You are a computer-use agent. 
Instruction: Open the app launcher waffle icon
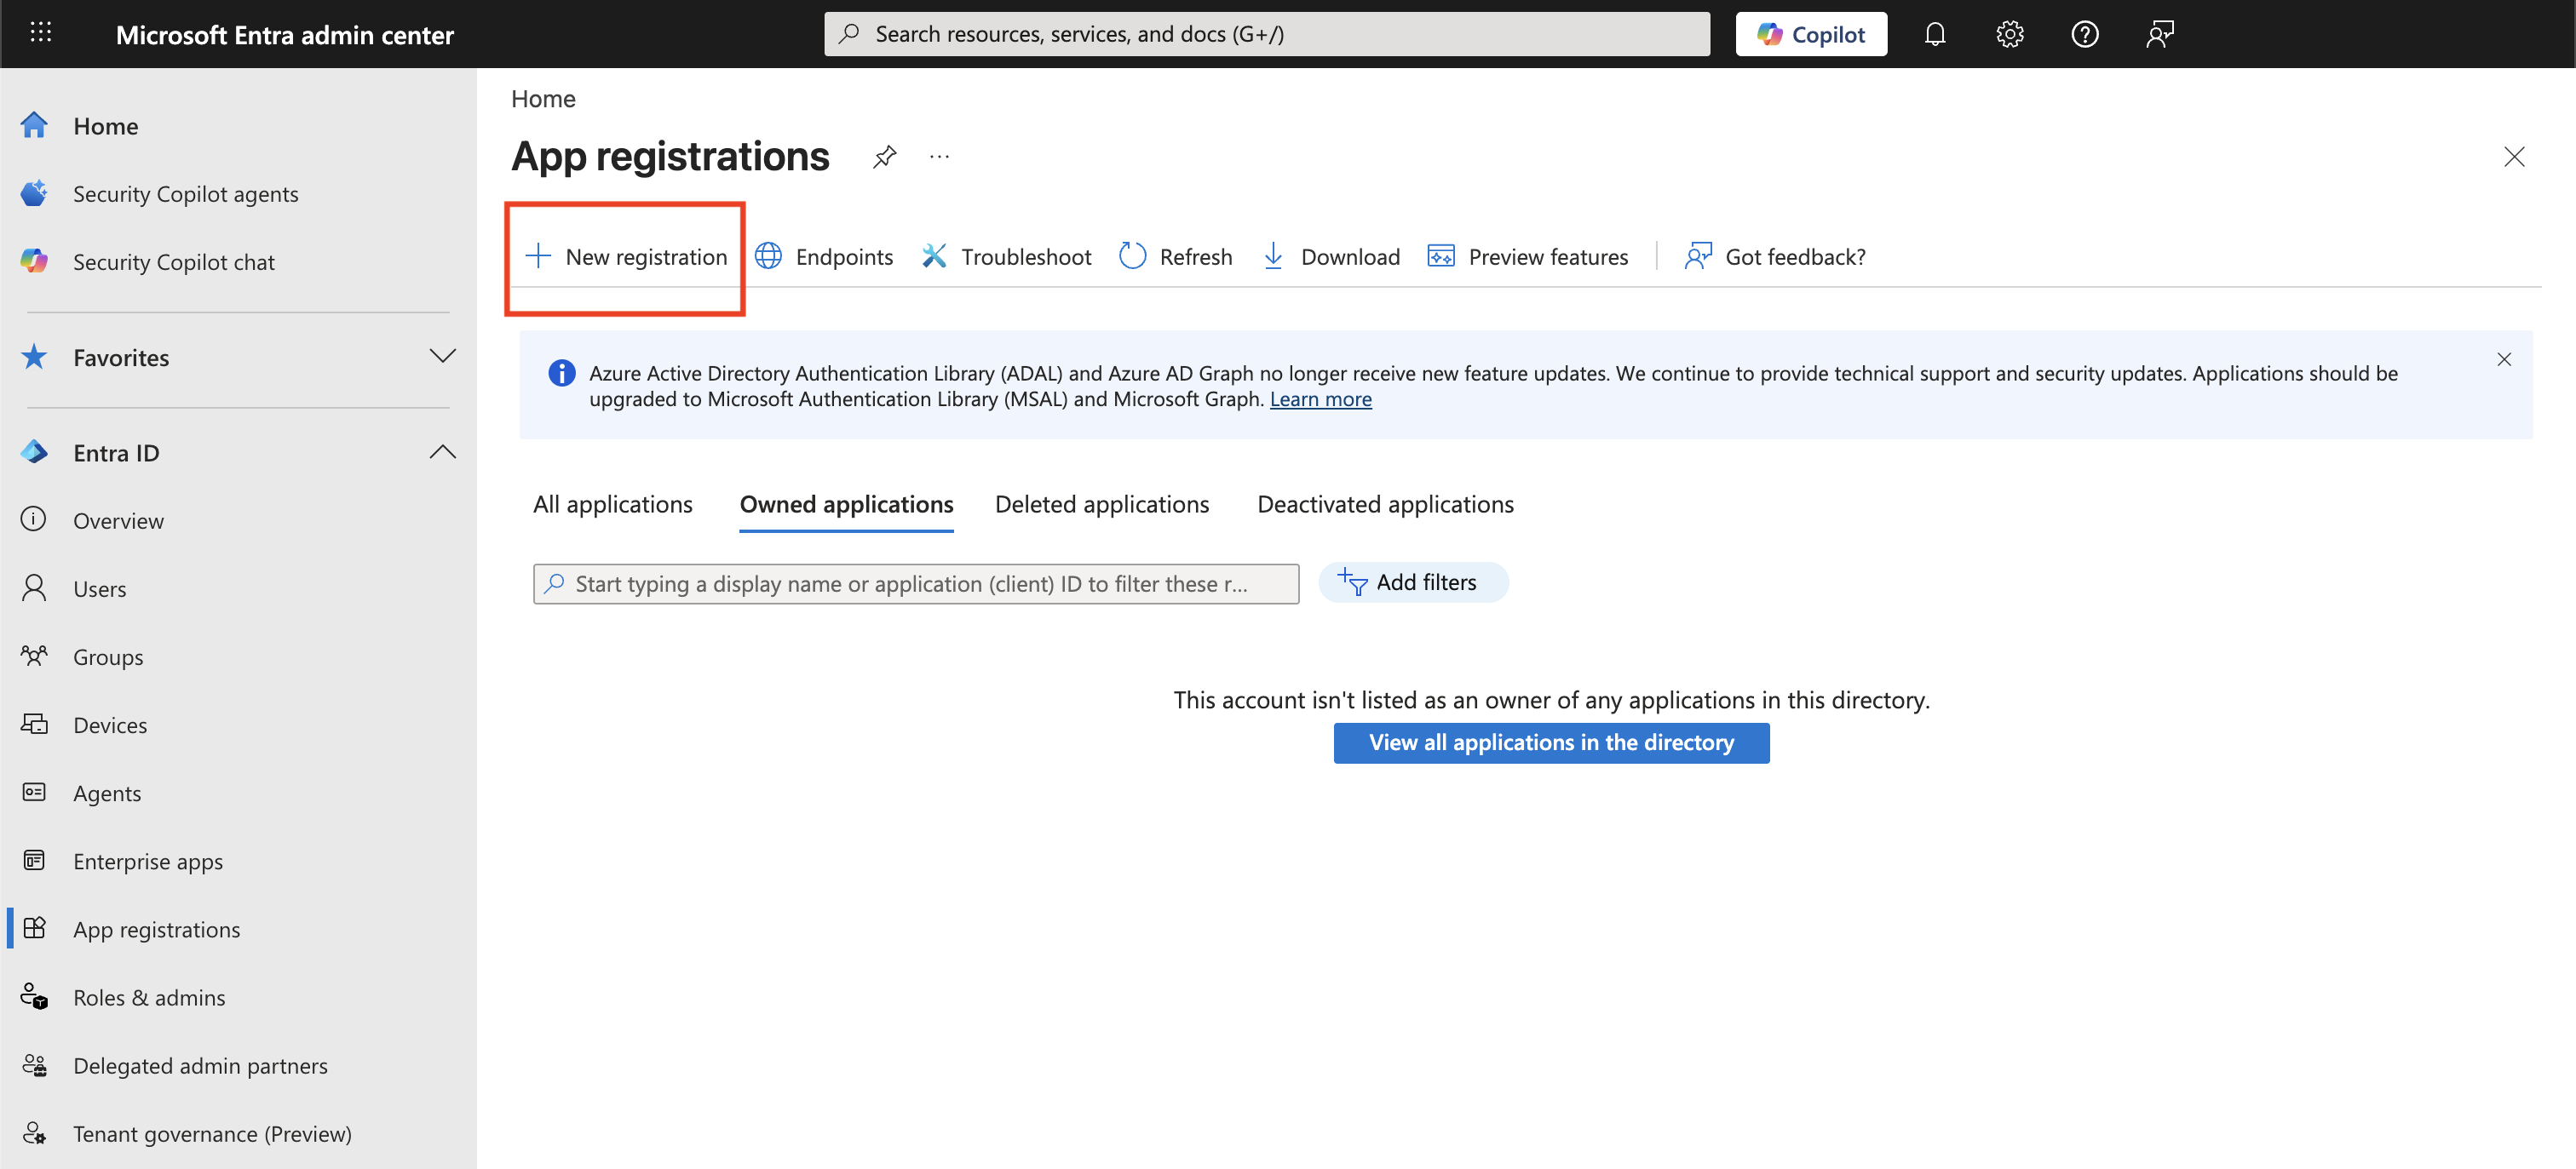coord(41,33)
